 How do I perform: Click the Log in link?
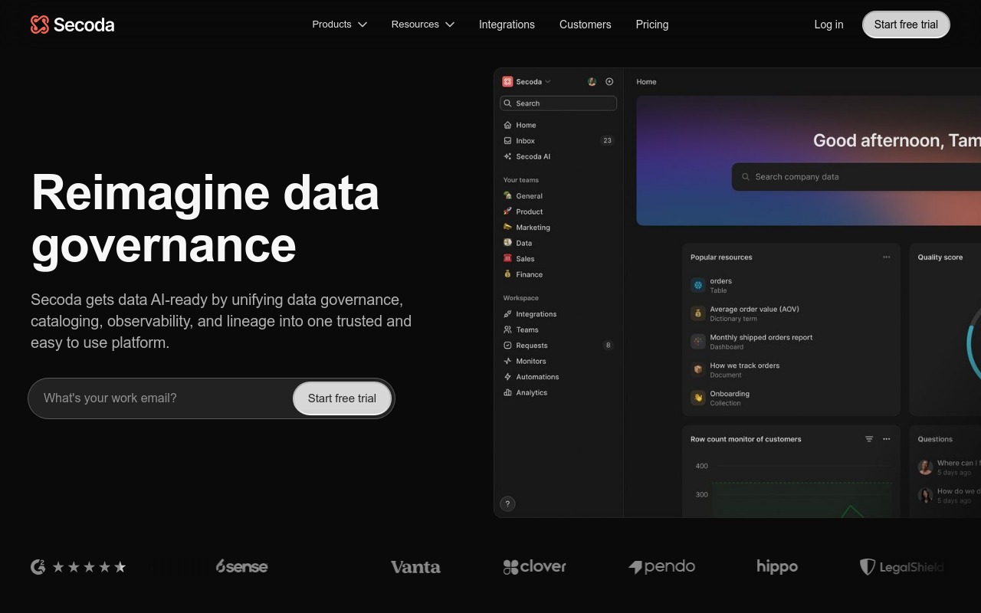click(828, 25)
